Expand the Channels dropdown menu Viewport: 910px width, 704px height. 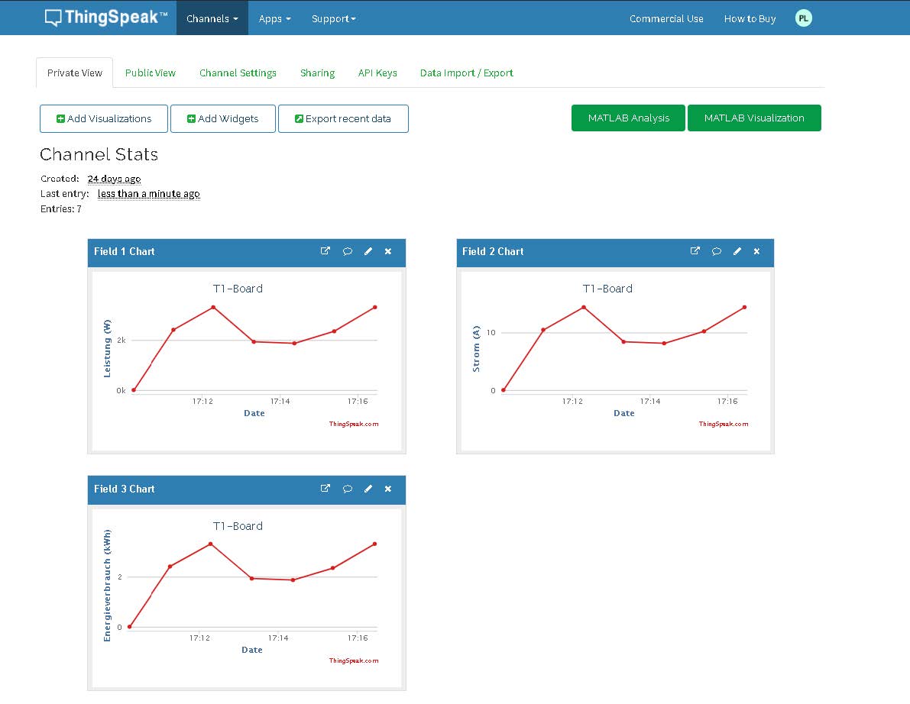(x=212, y=18)
